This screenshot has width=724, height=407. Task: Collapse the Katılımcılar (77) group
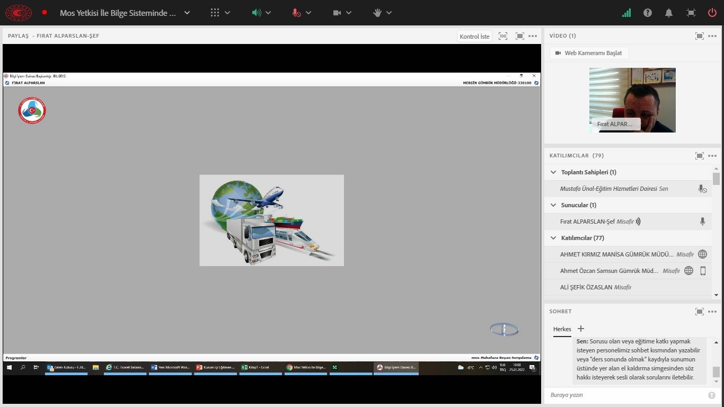coord(553,238)
